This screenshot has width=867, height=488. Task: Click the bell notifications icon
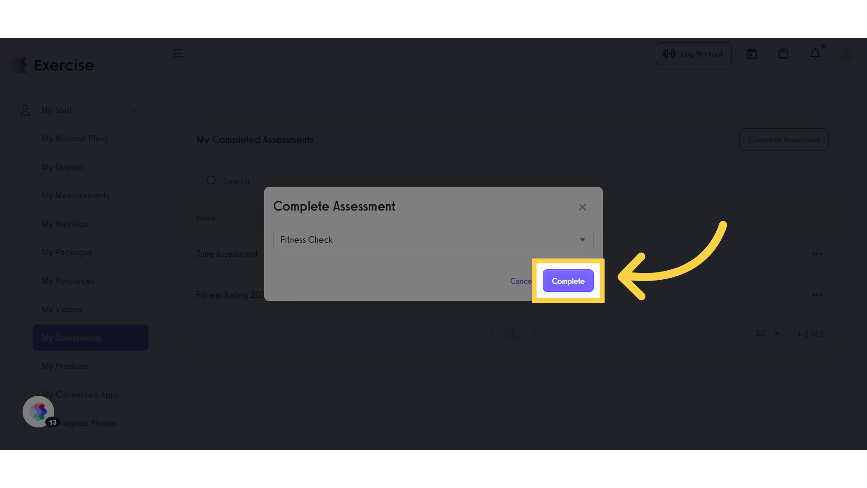point(815,54)
